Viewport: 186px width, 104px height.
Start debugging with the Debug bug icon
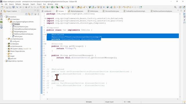(x=47, y=7)
